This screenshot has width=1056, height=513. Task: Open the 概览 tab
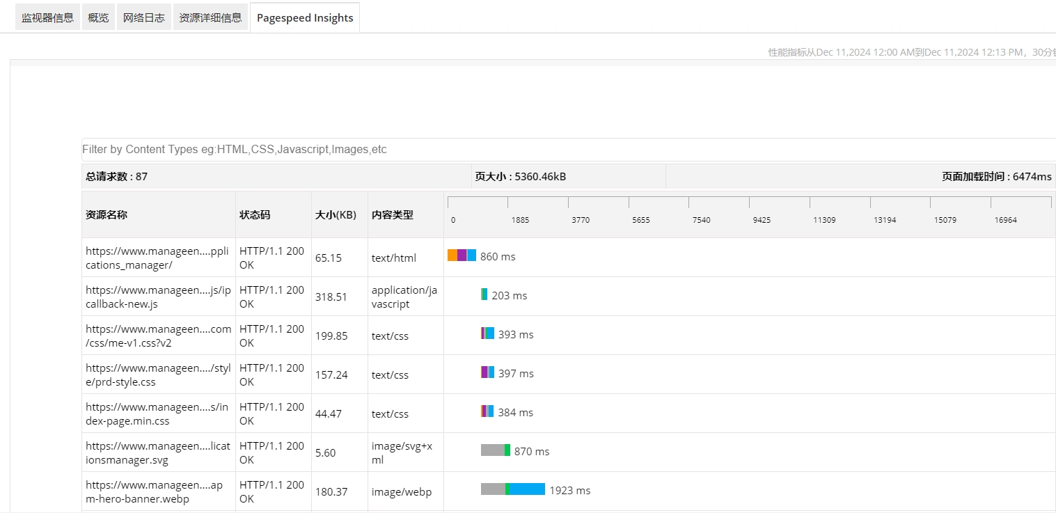98,18
